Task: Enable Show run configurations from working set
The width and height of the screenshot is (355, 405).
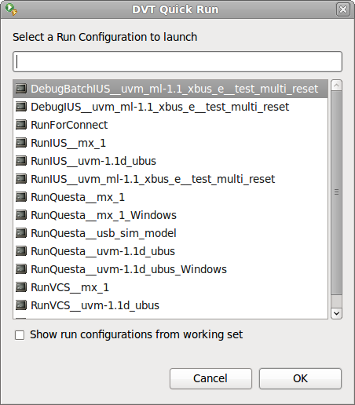Action: point(20,335)
